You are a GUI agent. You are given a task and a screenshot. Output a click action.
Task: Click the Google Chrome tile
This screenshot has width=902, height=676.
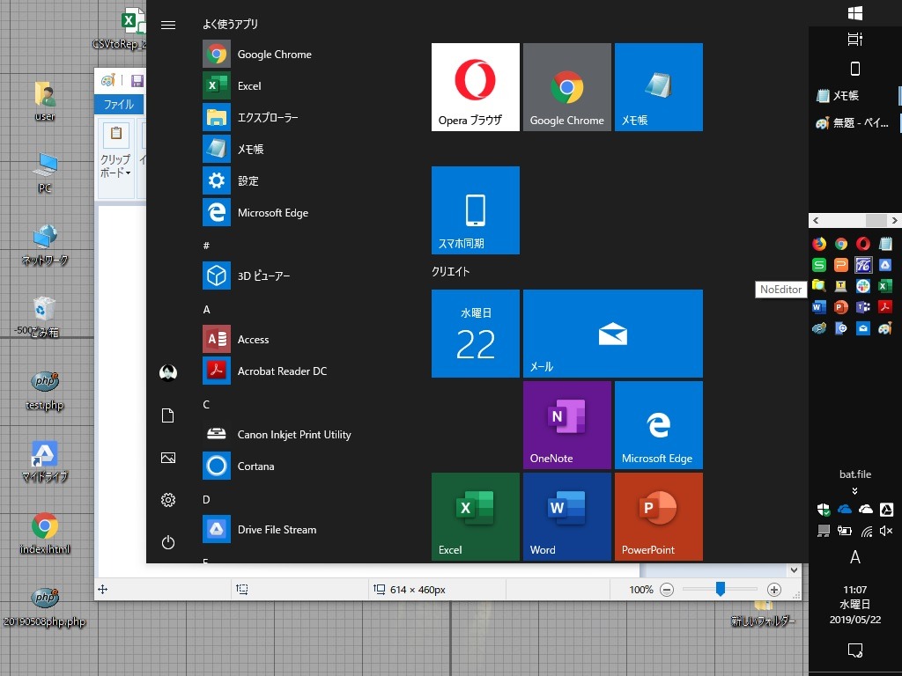pyautogui.click(x=566, y=87)
